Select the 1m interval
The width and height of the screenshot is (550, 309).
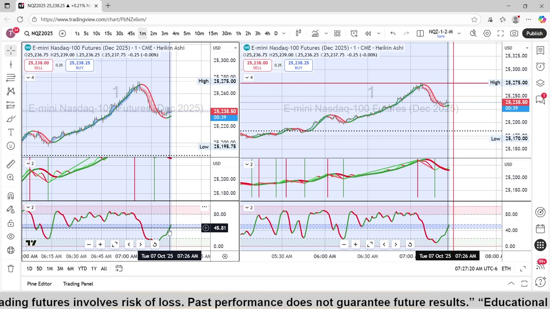tap(142, 33)
